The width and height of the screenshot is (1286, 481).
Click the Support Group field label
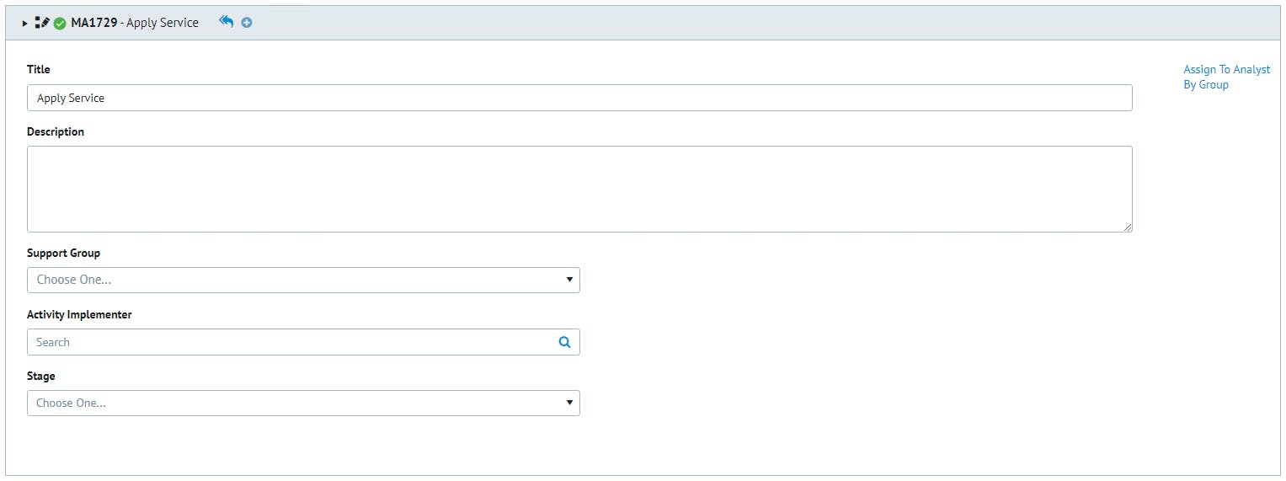click(x=63, y=253)
